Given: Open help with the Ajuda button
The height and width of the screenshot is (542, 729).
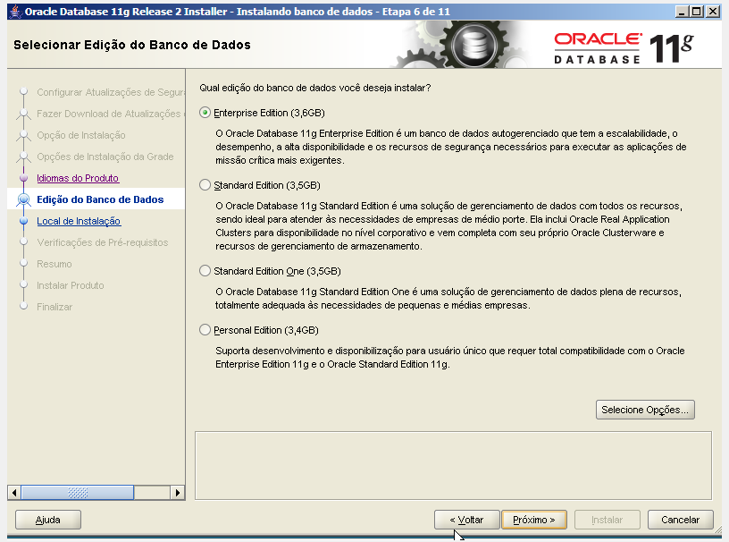Looking at the screenshot, I should (48, 520).
